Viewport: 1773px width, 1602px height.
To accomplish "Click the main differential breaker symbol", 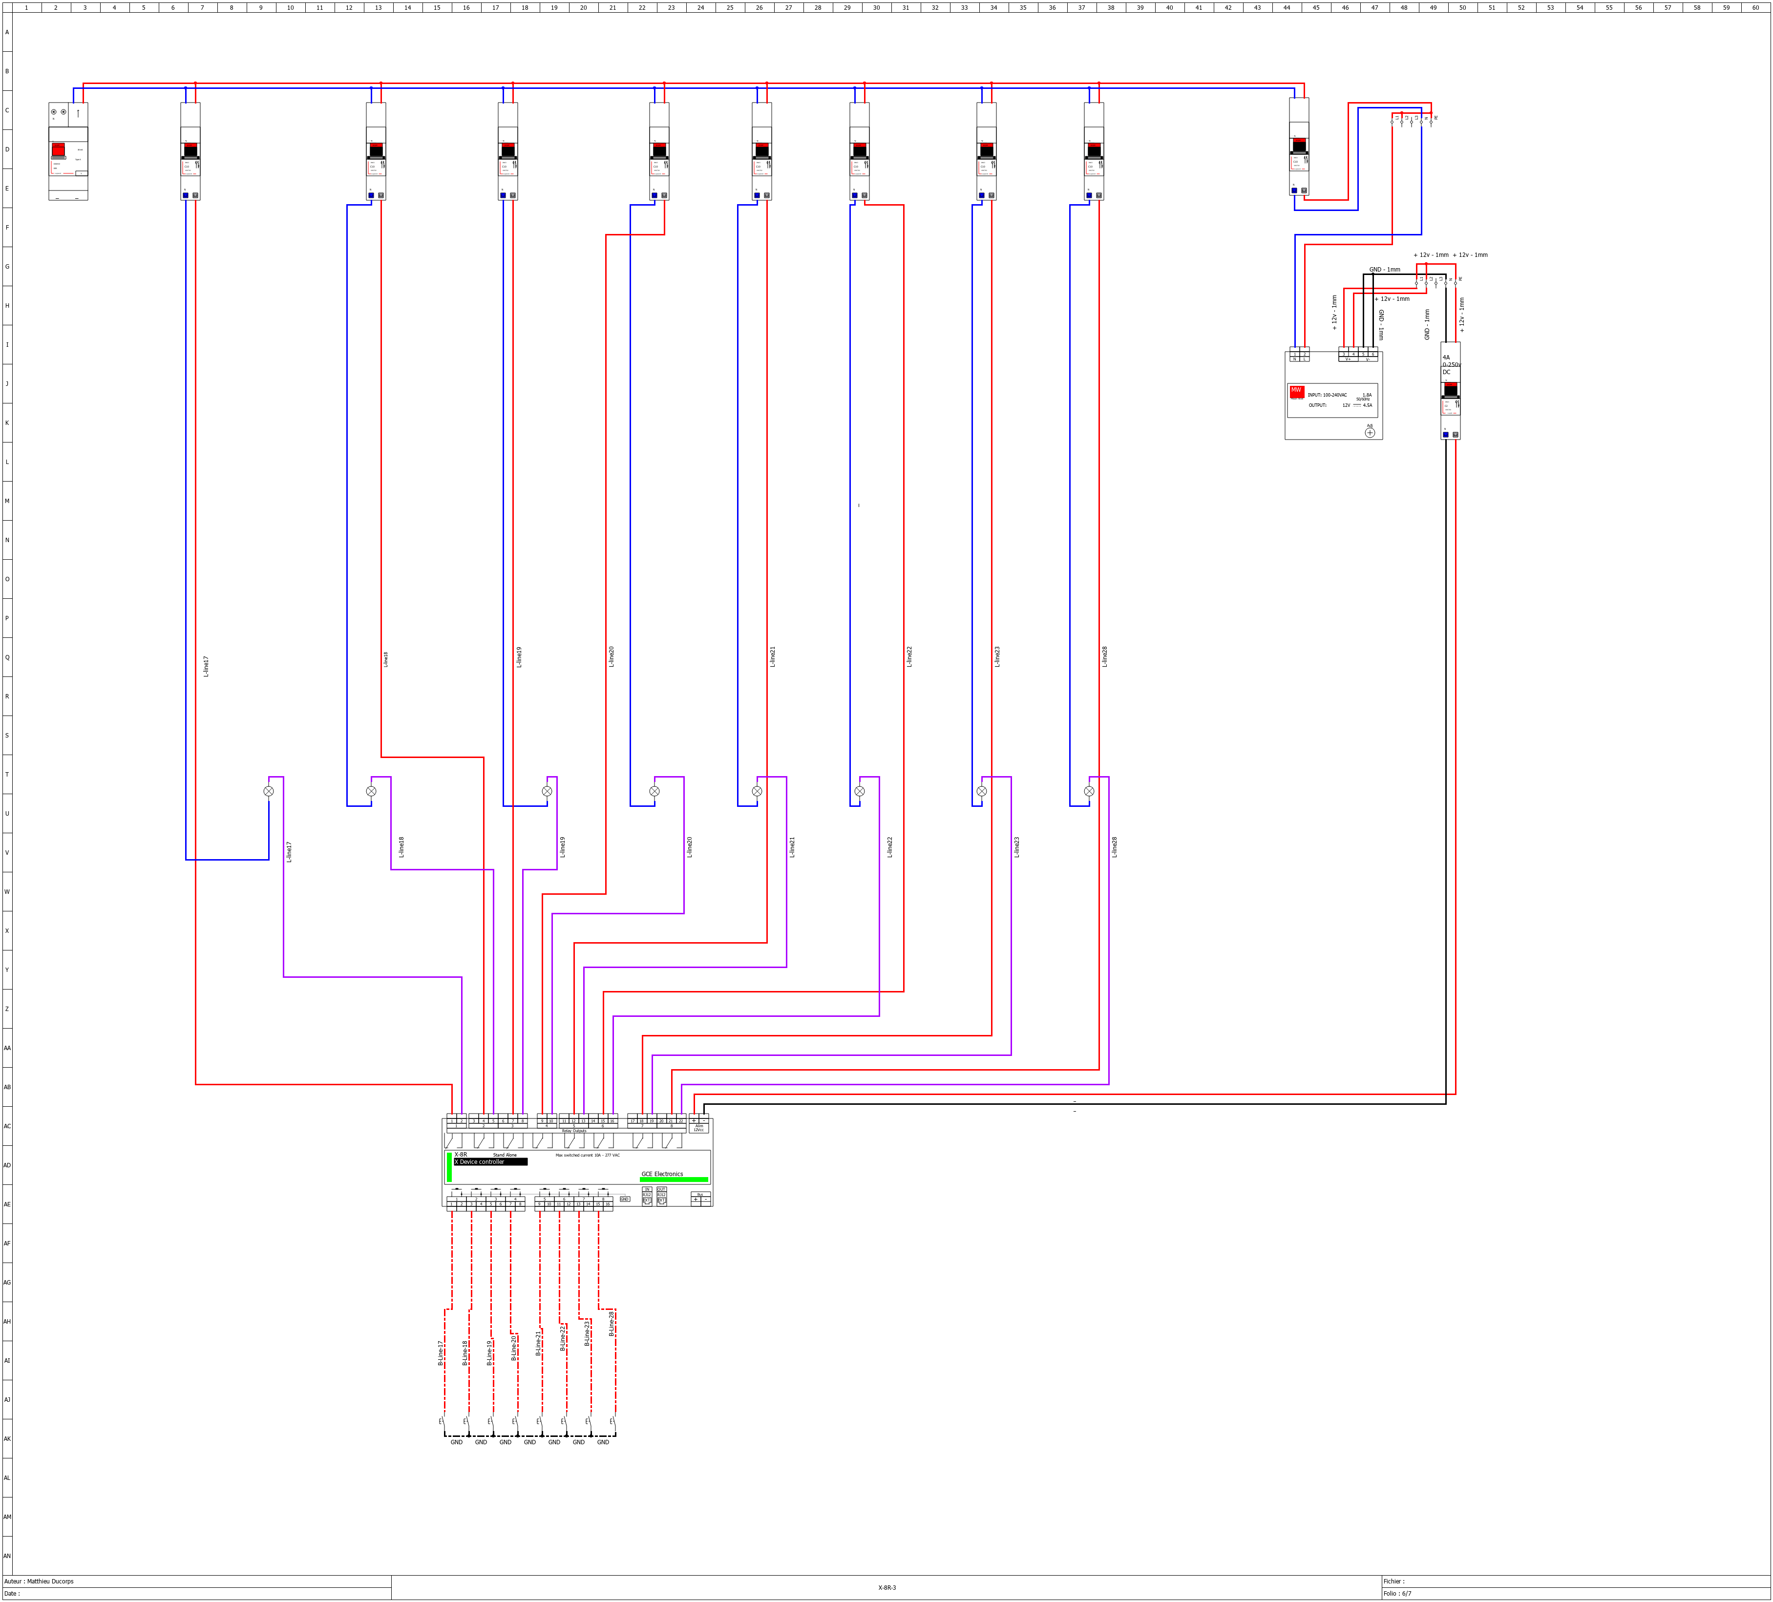I will [x=68, y=151].
